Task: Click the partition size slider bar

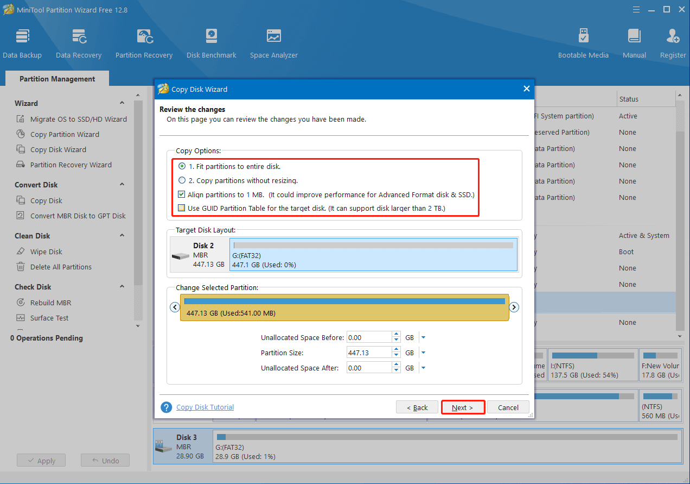Action: click(x=344, y=307)
